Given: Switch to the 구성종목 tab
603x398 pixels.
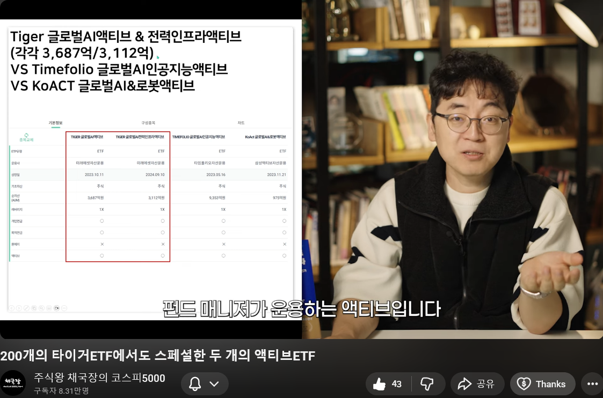Looking at the screenshot, I should click(148, 123).
